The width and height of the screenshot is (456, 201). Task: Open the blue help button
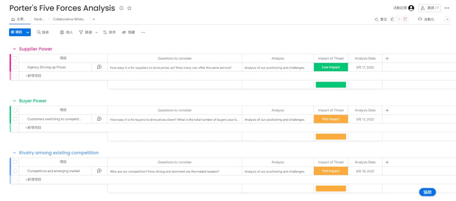click(x=427, y=192)
